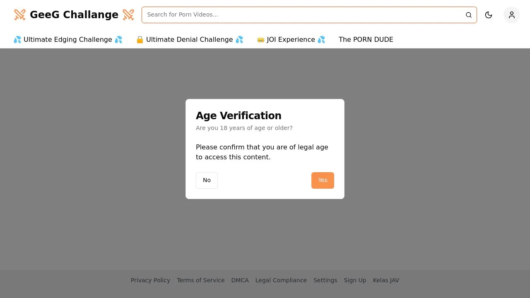
Task: Open the DMCA footer link
Action: [240, 280]
